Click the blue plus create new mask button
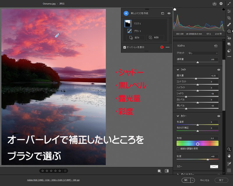Screen dimensions: 233x186 pos(126,13)
